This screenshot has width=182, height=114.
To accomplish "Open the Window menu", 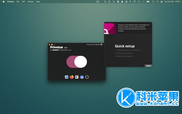I will [31, 2].
